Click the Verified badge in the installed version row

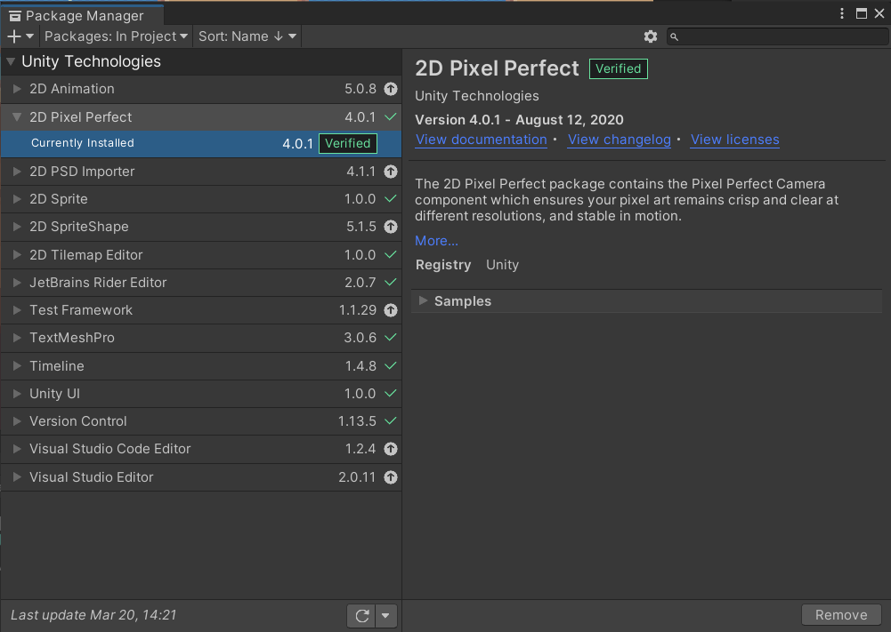348,143
